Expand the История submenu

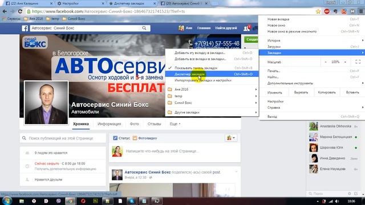(312, 40)
